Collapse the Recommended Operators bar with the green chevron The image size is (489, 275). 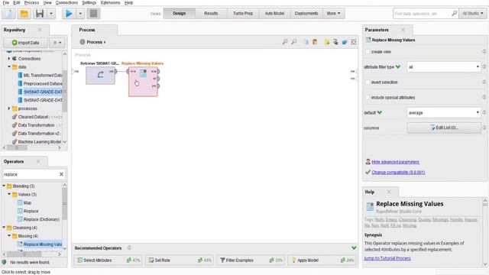tap(354, 247)
